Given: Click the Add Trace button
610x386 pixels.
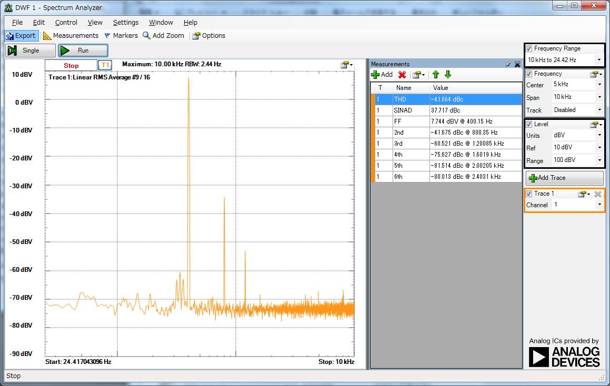Looking at the screenshot, I should tap(564, 178).
